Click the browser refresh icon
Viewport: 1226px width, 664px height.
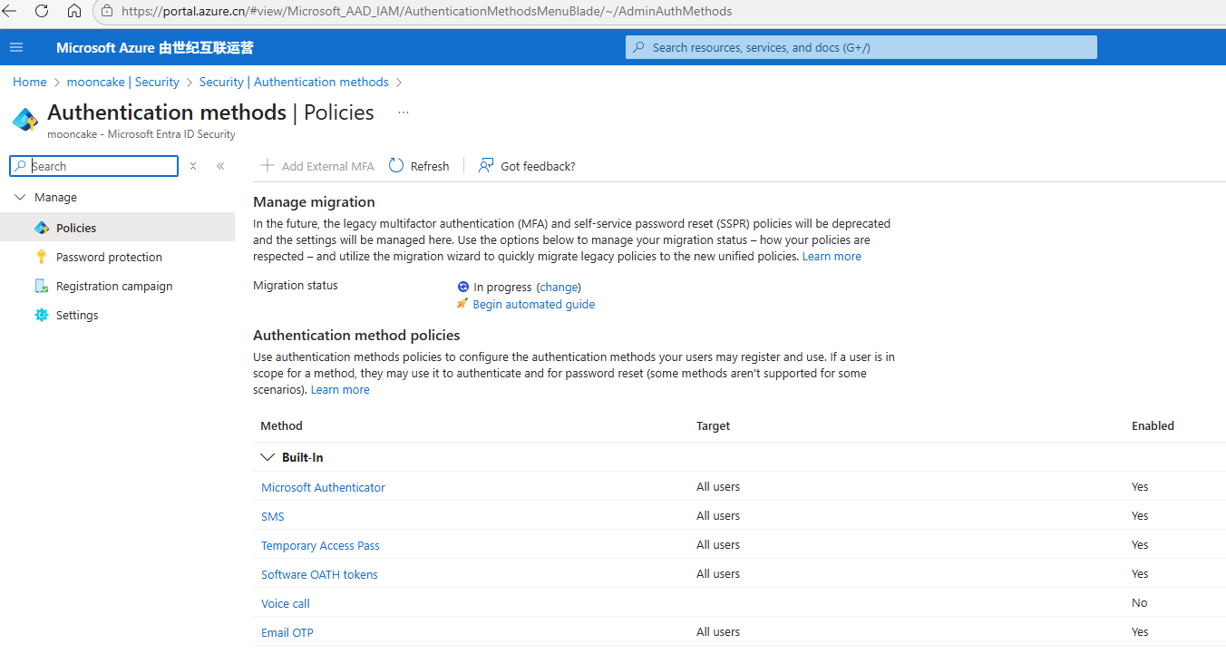click(x=42, y=12)
